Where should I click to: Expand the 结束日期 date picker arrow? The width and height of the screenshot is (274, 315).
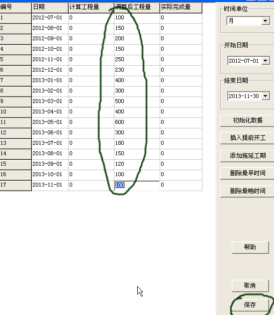coord(266,96)
